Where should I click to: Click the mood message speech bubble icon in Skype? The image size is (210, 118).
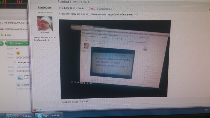coord(2,23)
